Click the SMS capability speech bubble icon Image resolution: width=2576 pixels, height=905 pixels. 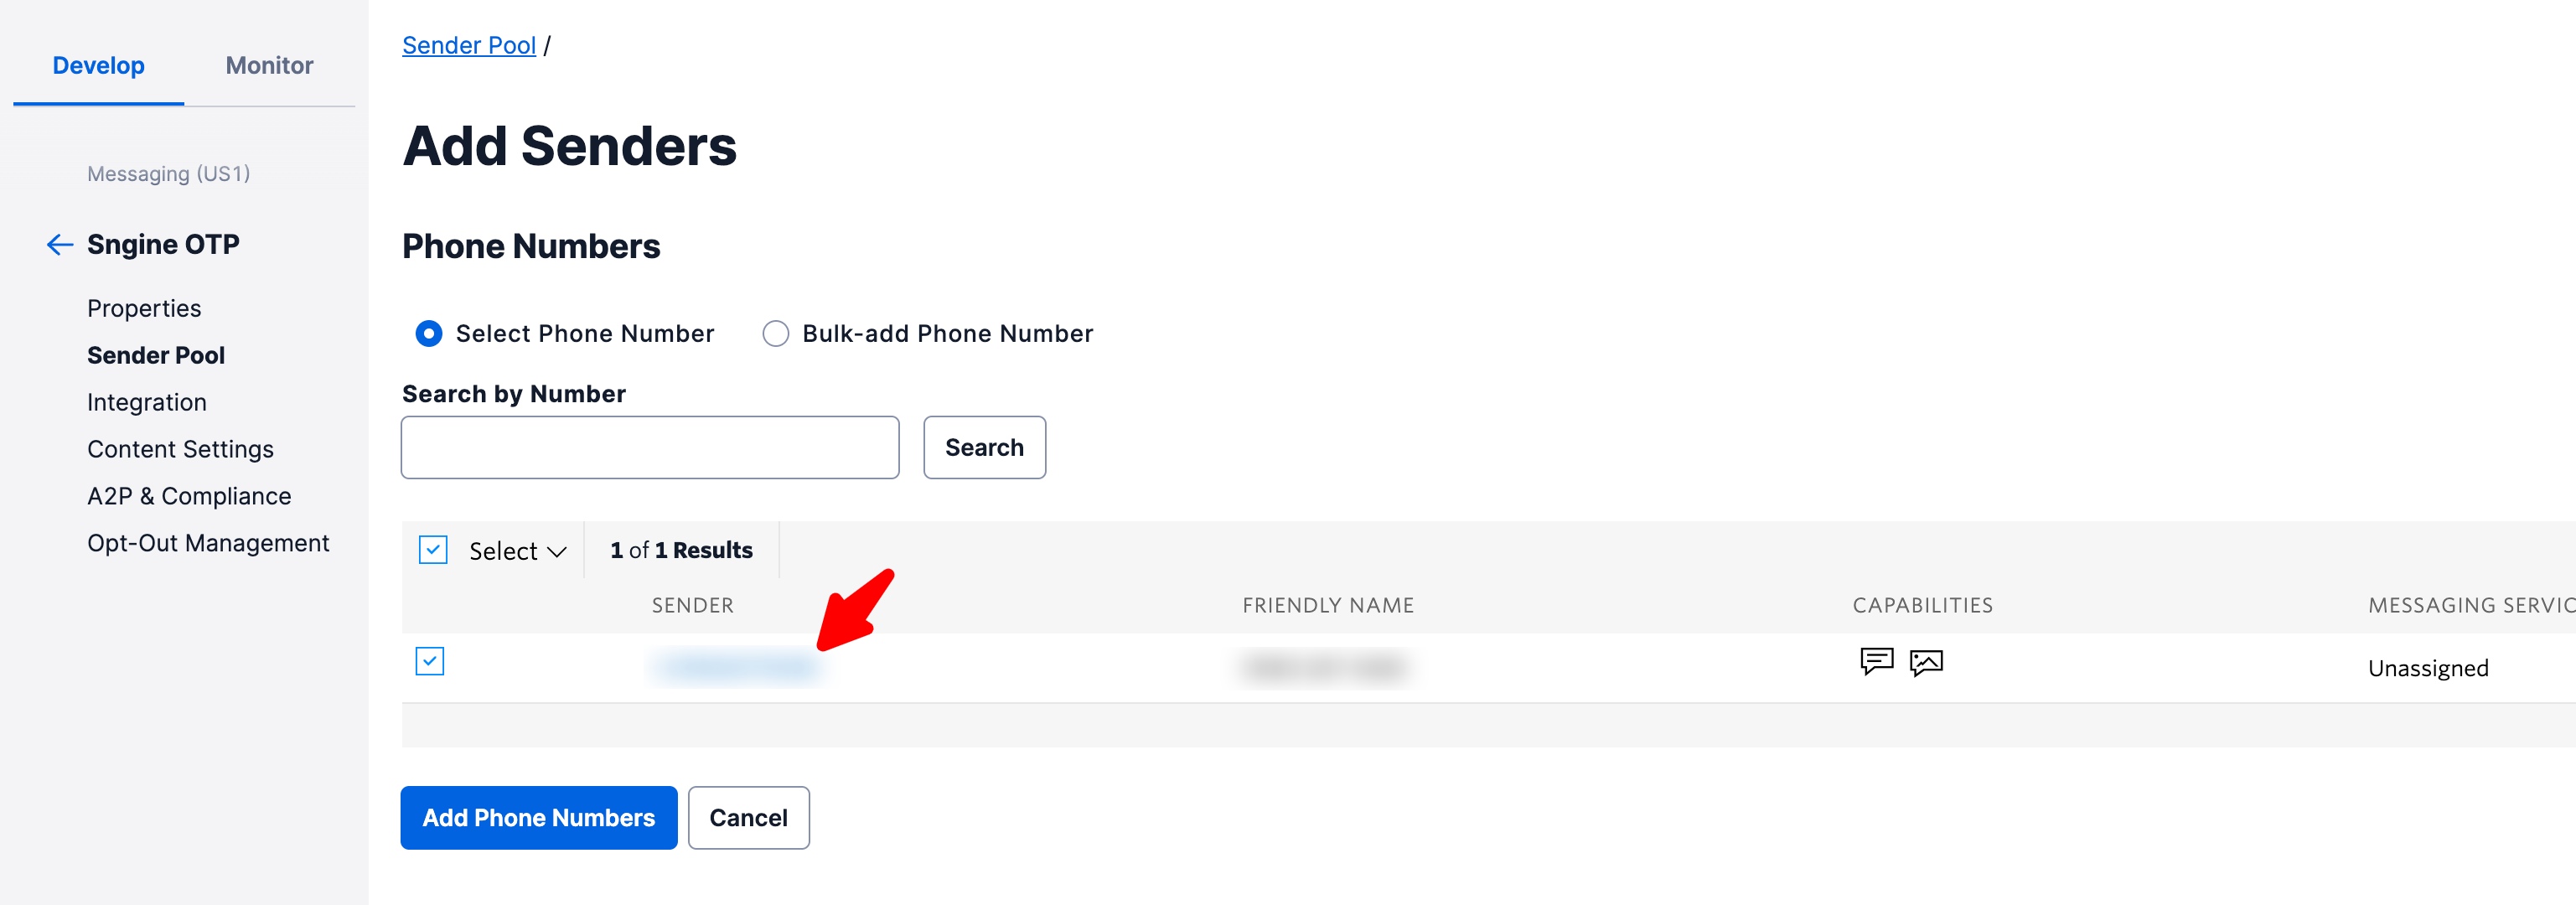click(x=1876, y=661)
